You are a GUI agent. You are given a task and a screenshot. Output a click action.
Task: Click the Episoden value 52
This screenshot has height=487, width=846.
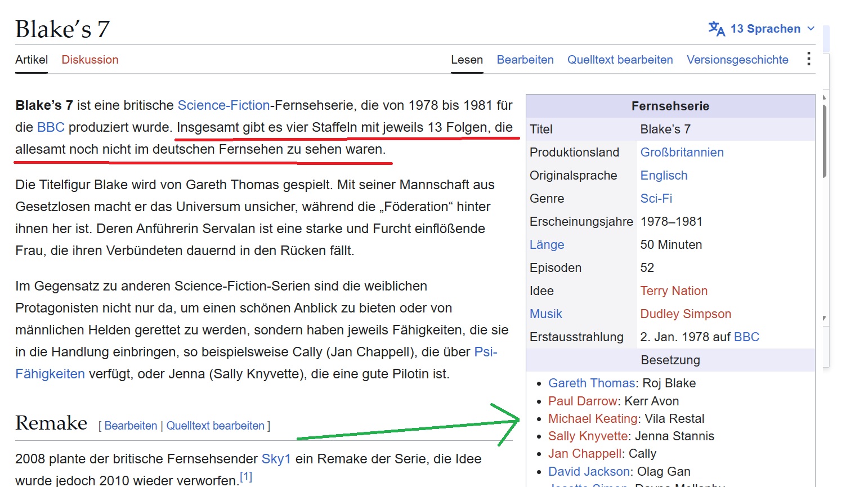(x=647, y=267)
